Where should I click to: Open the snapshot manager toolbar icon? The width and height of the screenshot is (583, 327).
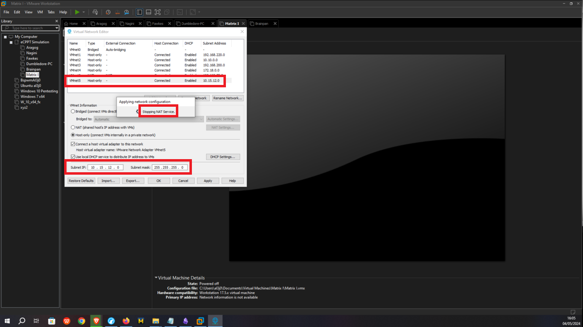[x=126, y=12]
